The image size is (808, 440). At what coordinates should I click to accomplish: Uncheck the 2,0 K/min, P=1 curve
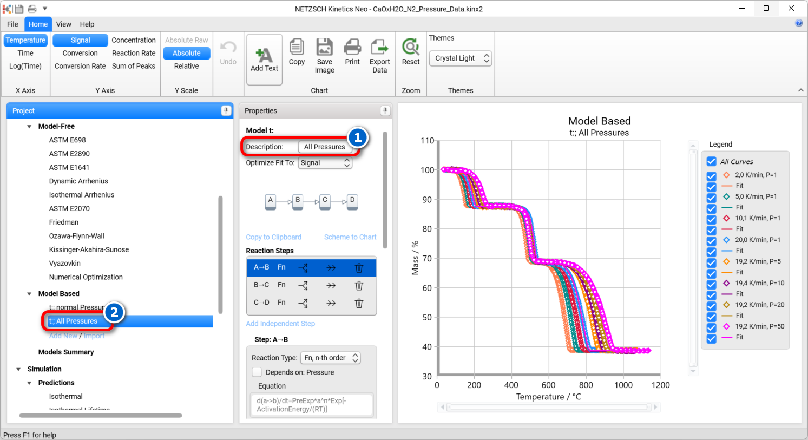click(712, 175)
